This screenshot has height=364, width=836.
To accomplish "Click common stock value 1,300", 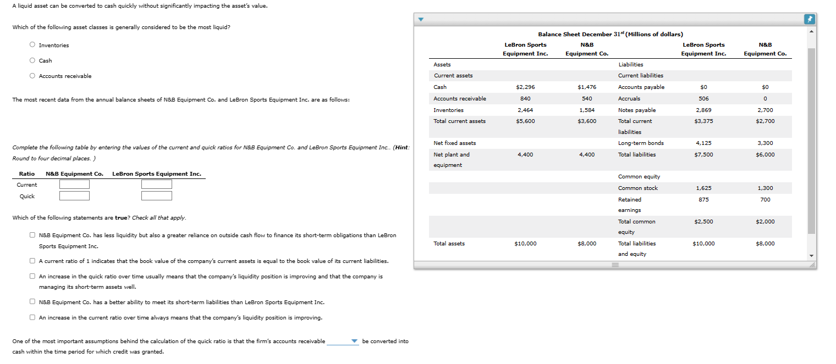I will coord(765,188).
